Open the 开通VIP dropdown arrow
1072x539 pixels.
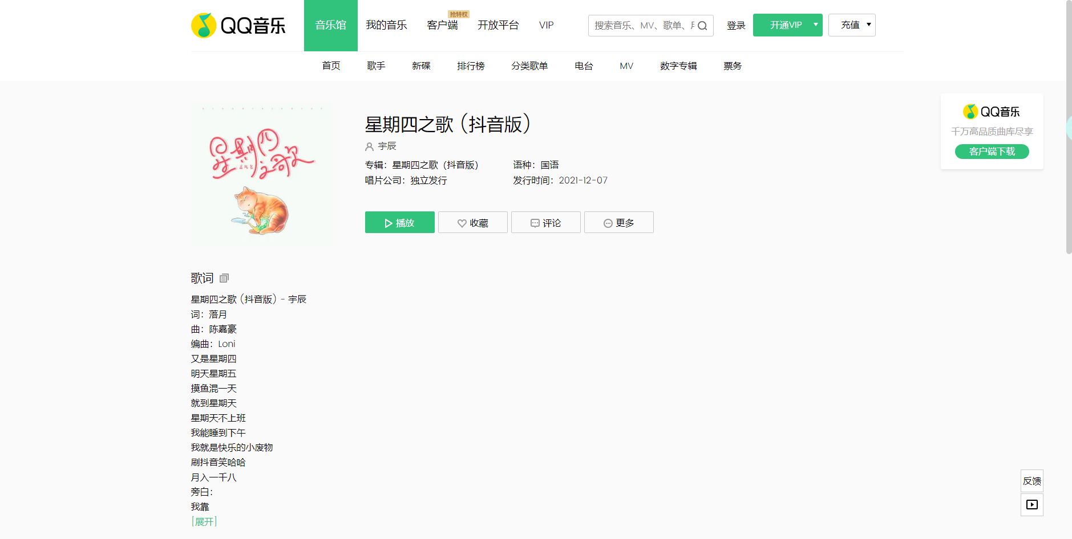click(815, 25)
